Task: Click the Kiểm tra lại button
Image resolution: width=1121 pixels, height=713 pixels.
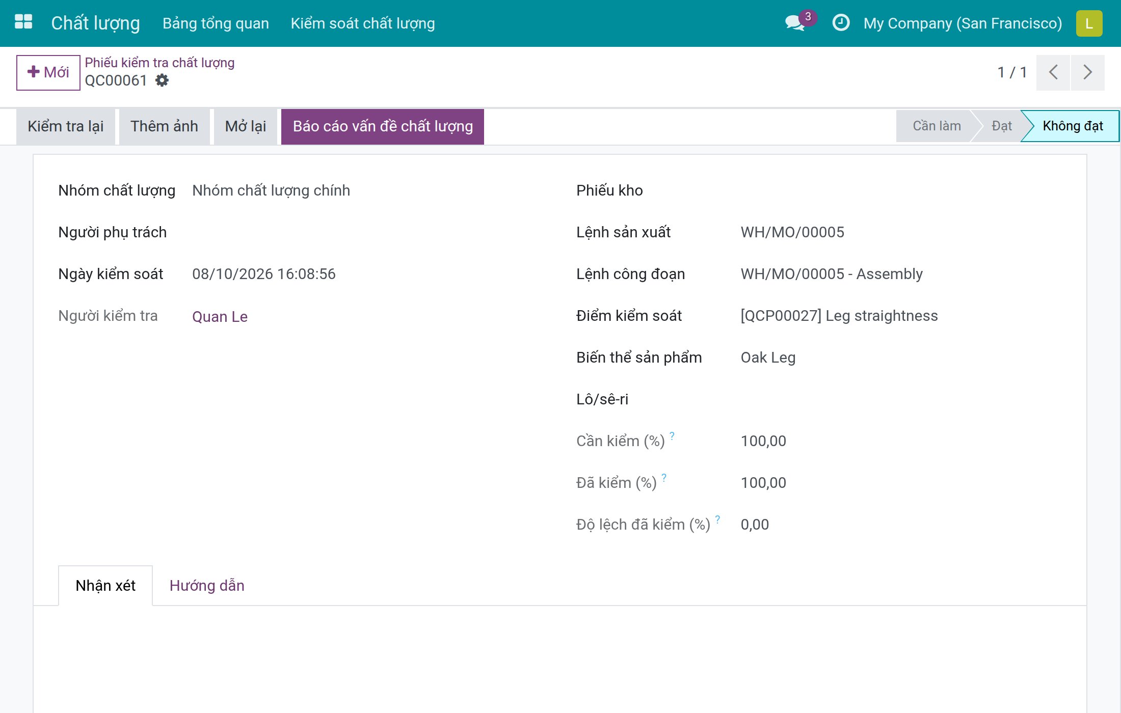Action: click(x=66, y=126)
